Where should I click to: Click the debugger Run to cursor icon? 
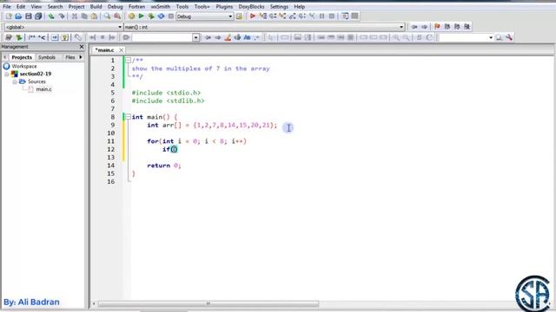262,16
